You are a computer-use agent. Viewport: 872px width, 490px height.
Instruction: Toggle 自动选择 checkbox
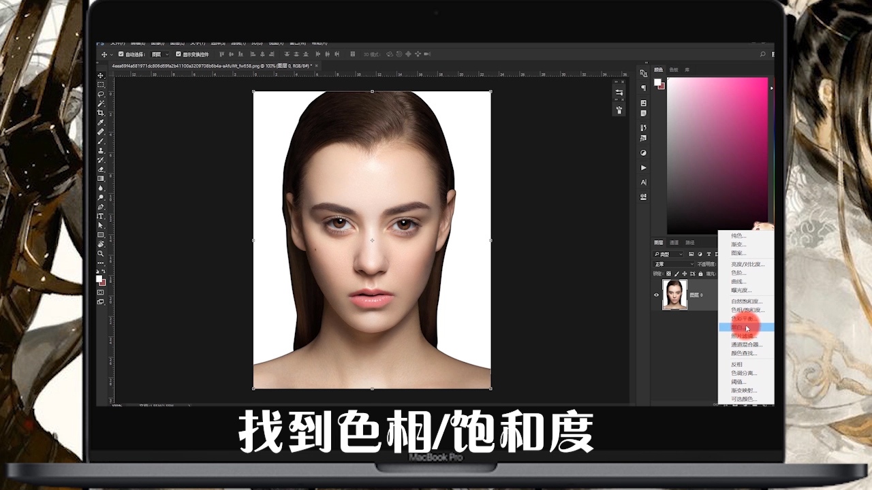tap(121, 54)
